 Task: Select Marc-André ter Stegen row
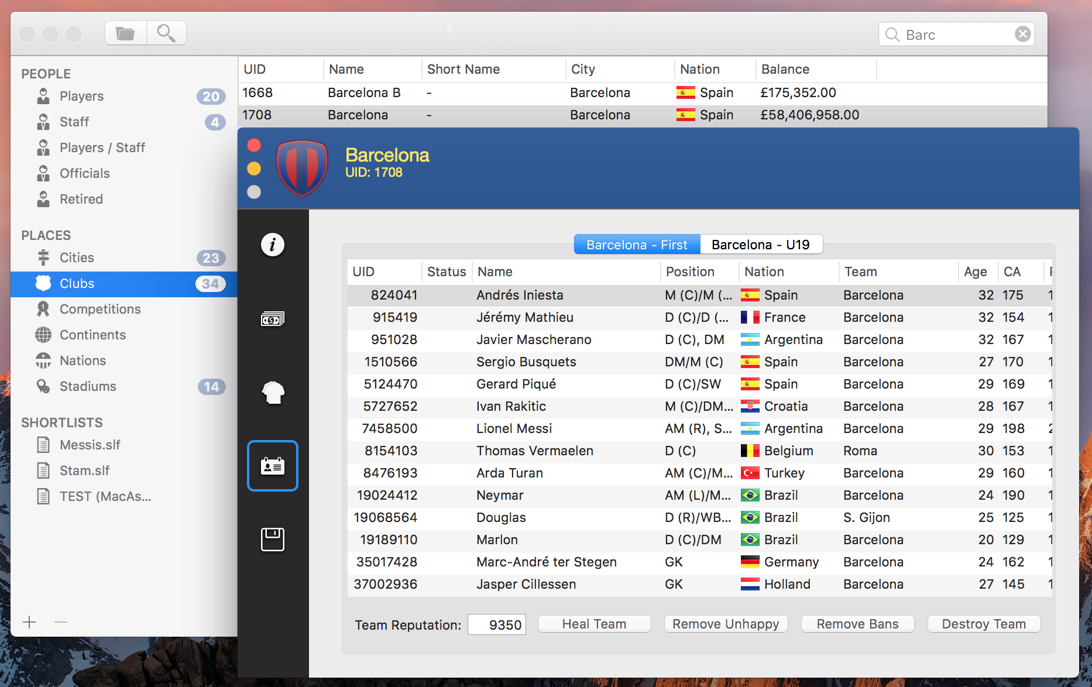pos(699,562)
